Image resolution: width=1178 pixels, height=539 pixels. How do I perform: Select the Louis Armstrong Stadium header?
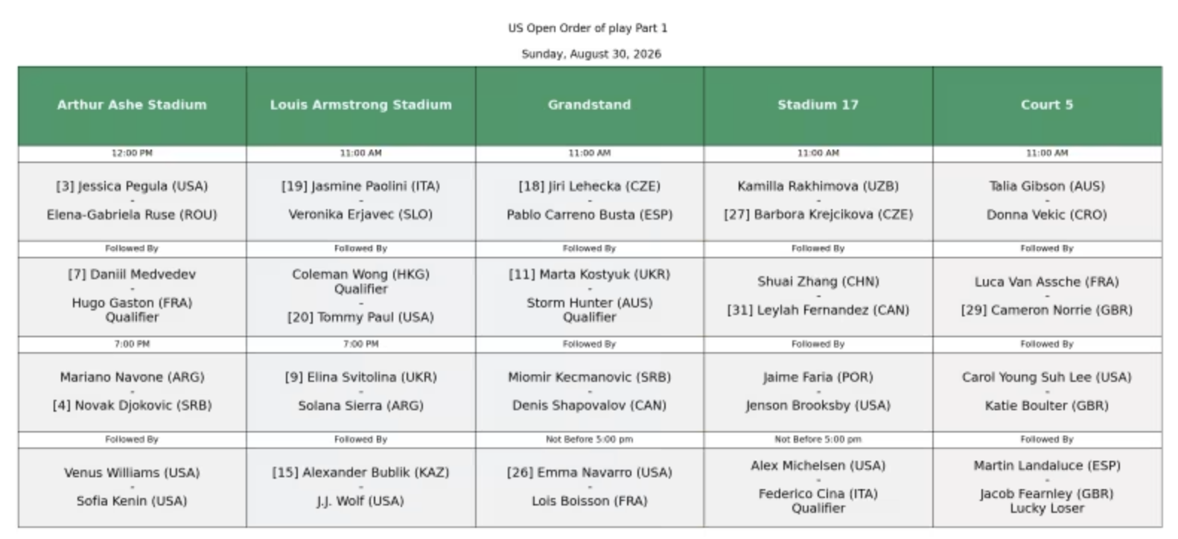click(x=361, y=106)
